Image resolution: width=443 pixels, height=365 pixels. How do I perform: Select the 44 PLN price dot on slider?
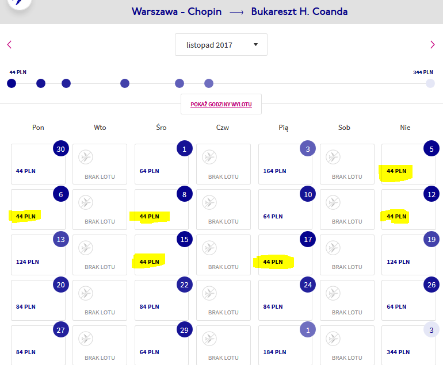[x=12, y=83]
